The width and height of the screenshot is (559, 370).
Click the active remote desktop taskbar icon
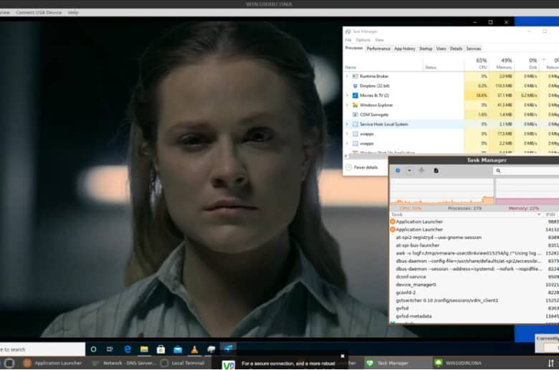[228, 348]
